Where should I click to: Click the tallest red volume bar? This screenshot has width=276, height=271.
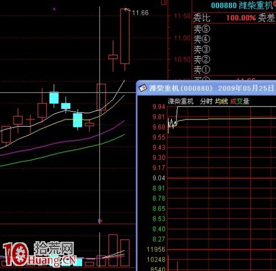click(x=113, y=250)
